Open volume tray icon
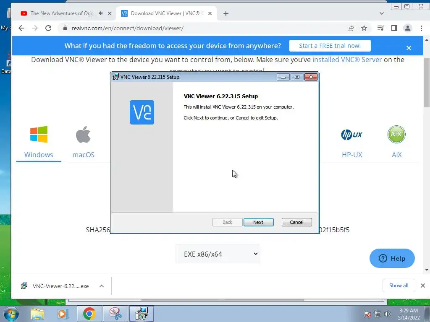Screen dimensions: 430x322 click(387, 314)
